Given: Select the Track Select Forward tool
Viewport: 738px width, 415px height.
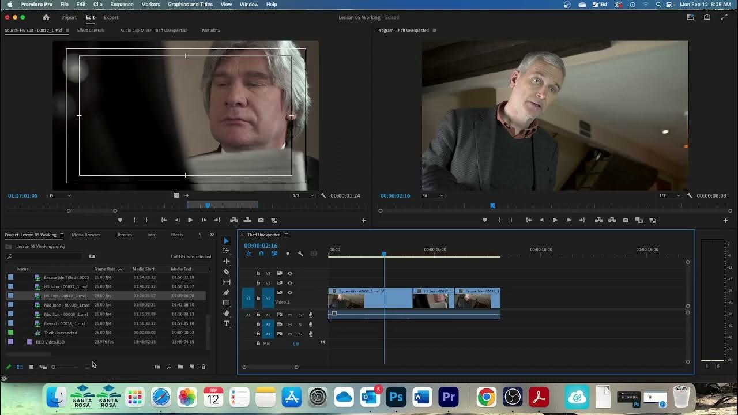Looking at the screenshot, I should pos(226,251).
